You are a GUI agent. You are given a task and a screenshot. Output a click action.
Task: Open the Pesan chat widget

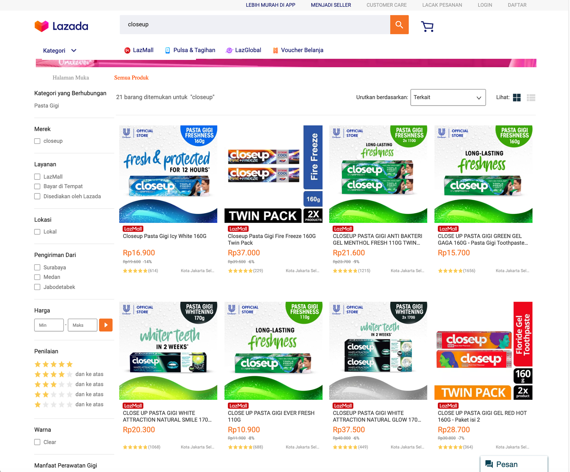click(514, 464)
